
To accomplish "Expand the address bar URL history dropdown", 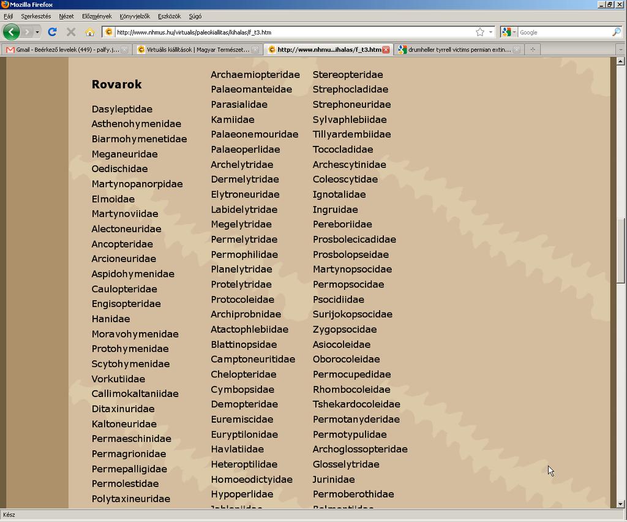I will pos(490,32).
